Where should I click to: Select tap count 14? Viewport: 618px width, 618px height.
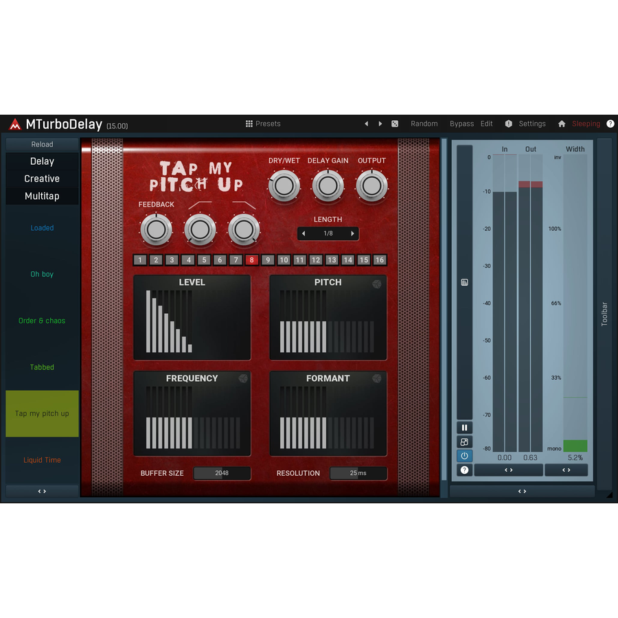tap(347, 260)
